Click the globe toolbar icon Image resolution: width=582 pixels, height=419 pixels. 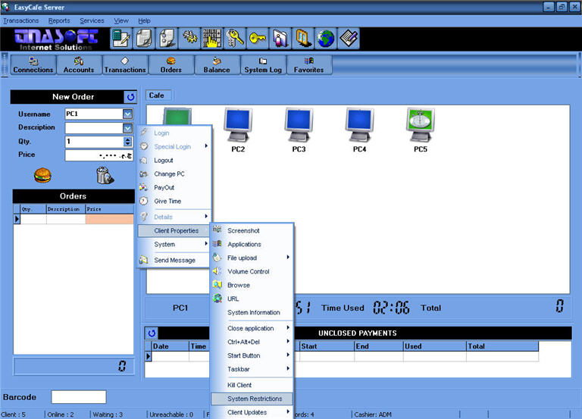tap(326, 38)
